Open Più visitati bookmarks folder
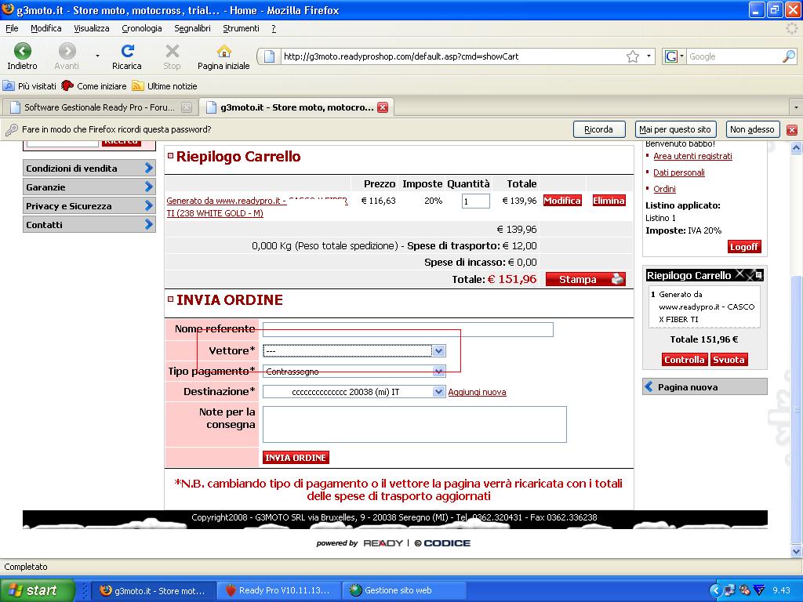This screenshot has height=602, width=803. (30, 86)
